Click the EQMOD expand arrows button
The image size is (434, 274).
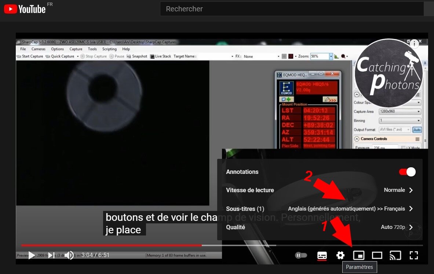[330, 99]
